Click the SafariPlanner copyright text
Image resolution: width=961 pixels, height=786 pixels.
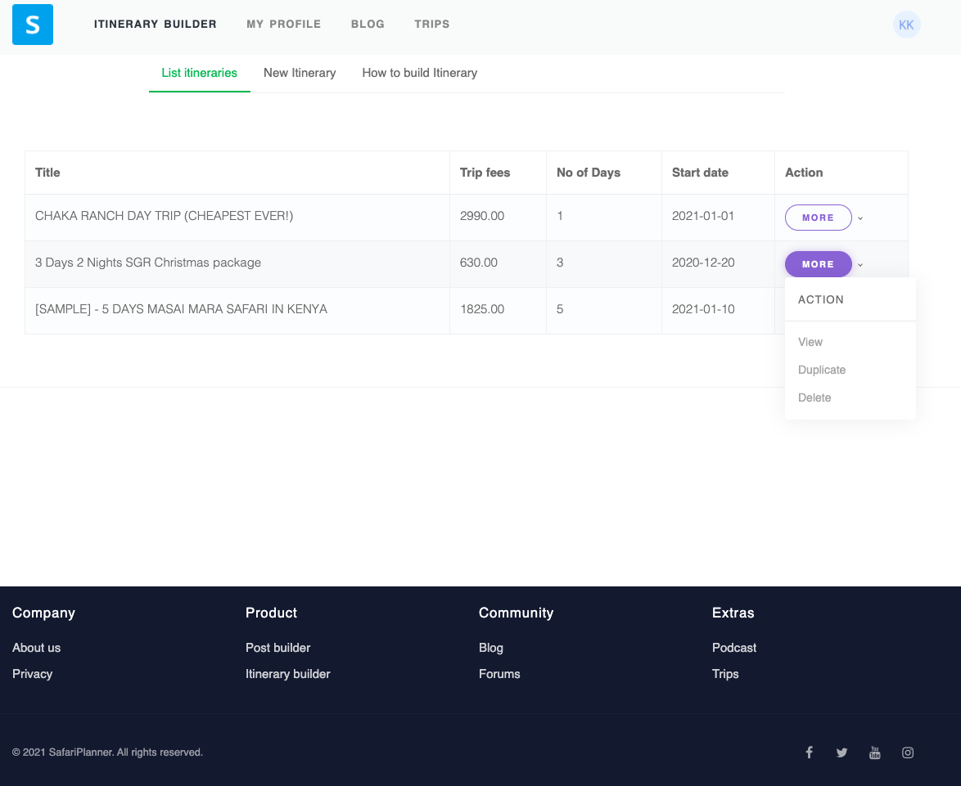click(107, 752)
